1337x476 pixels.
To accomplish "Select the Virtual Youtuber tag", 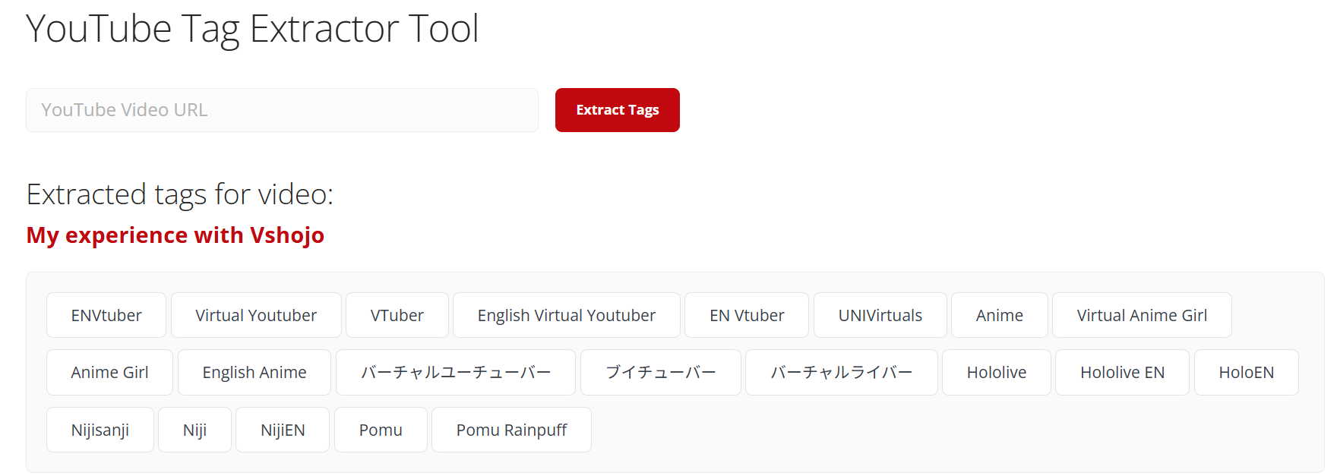I will pyautogui.click(x=256, y=315).
